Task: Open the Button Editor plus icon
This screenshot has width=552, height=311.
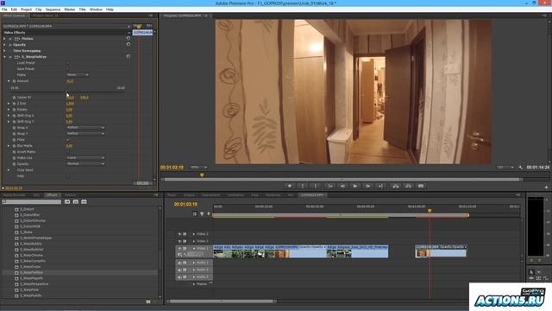Action: click(546, 187)
